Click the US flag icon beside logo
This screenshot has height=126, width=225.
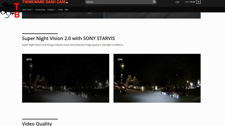(x=67, y=2)
